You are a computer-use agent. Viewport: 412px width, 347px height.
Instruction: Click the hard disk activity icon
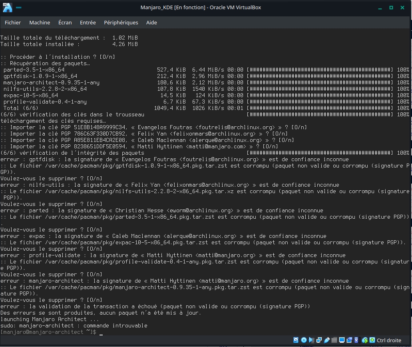point(296,340)
